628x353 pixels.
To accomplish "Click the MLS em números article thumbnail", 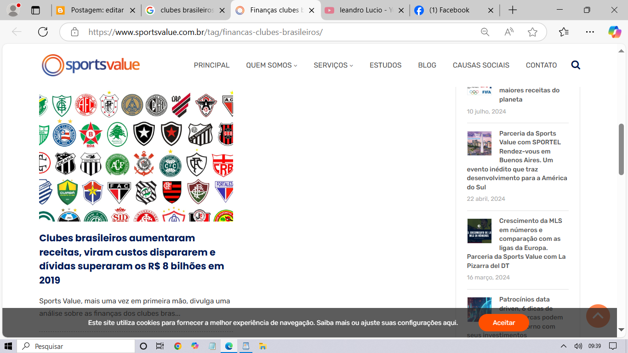I will pos(480,231).
